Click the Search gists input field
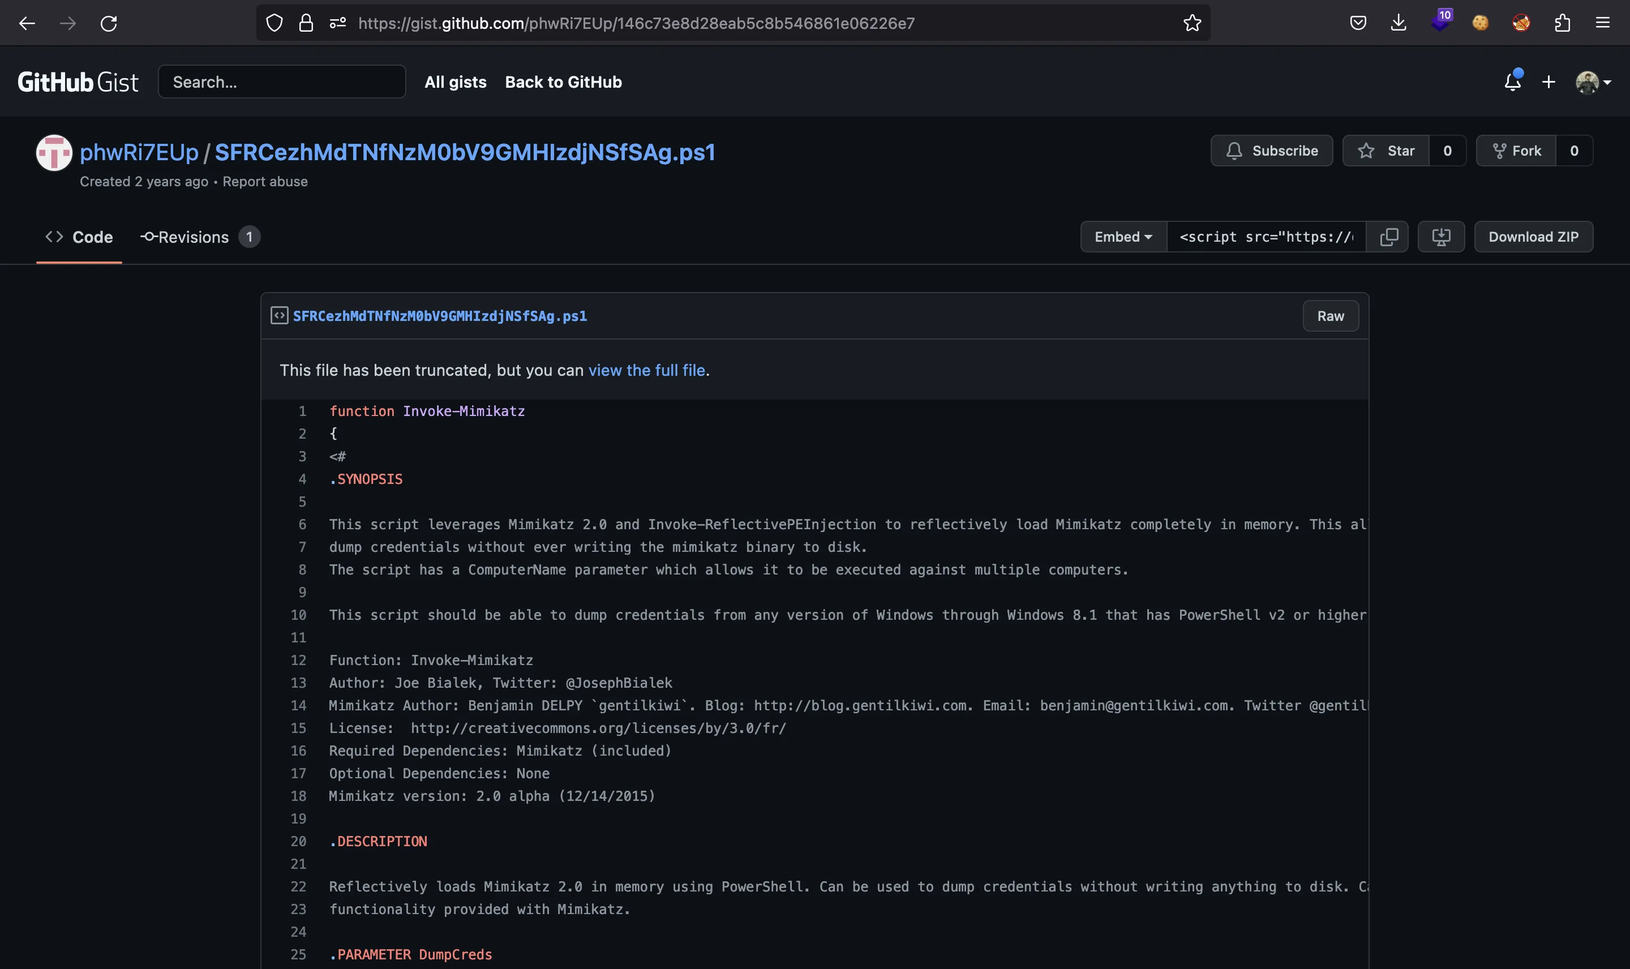 click(282, 81)
